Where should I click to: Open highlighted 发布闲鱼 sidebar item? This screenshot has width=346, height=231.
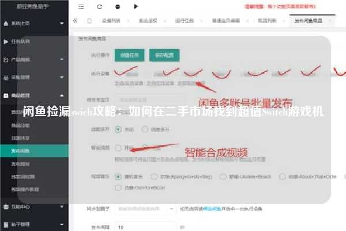[35, 151]
